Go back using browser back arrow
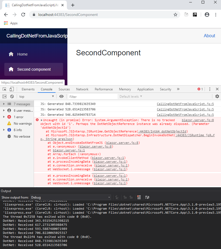Image resolution: width=221 pixels, height=249 pixels. tap(6, 15)
